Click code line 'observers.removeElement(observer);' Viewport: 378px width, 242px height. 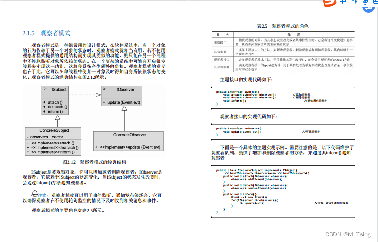pyautogui.click(x=259, y=188)
